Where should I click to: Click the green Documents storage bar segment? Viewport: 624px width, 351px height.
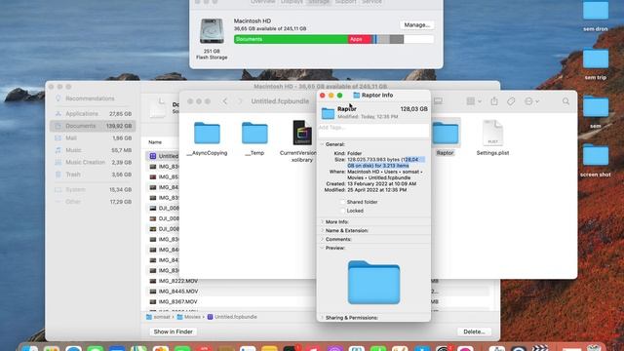(291, 39)
